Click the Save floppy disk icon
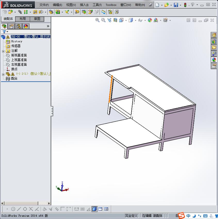The height and width of the screenshot is (219, 218). (176, 5)
